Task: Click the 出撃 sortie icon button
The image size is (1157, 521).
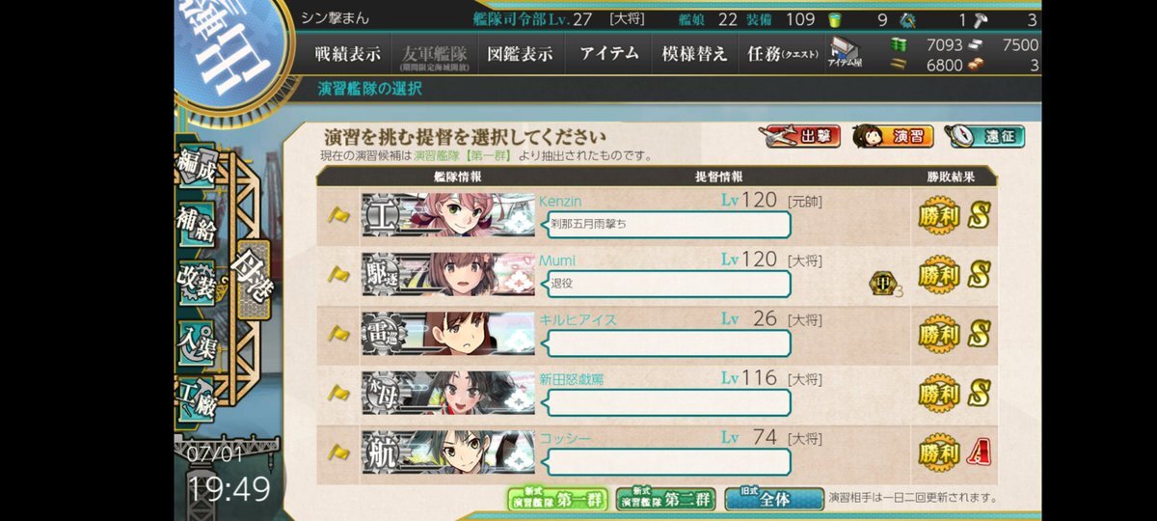Action: tap(799, 137)
